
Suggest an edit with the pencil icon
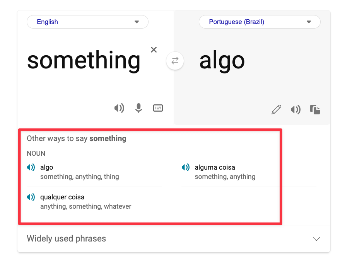point(276,109)
